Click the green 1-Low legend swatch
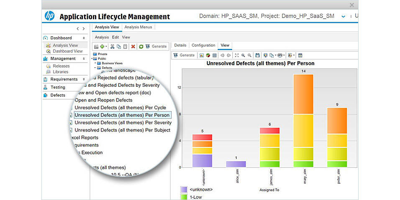This screenshot has width=400, height=200. coord(184,197)
